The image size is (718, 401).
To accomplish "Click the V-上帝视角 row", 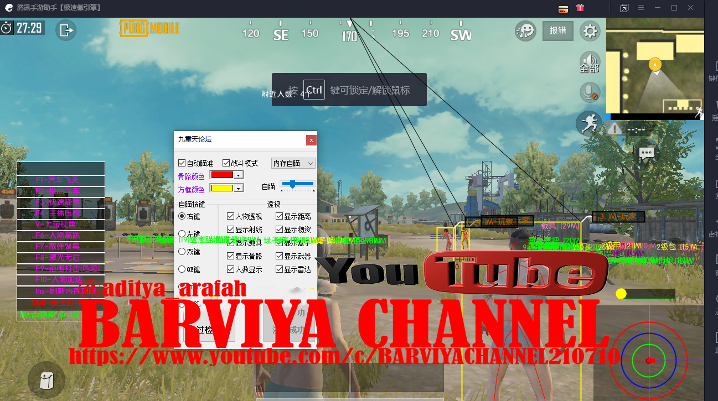I will pos(61,225).
